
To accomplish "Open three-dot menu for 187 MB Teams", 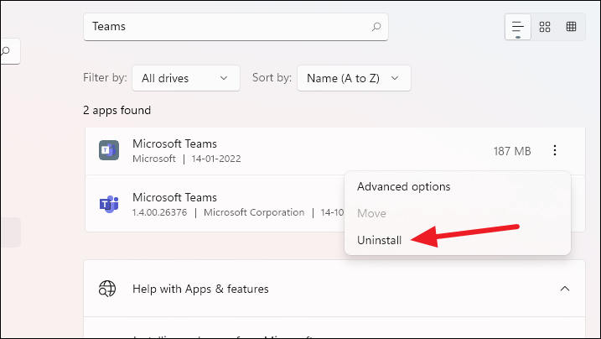I will click(555, 150).
